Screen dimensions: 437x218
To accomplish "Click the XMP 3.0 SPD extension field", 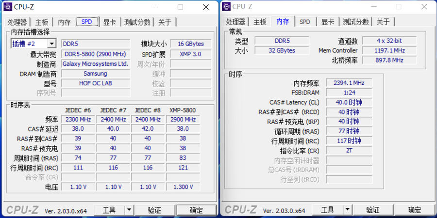I will tap(191, 54).
